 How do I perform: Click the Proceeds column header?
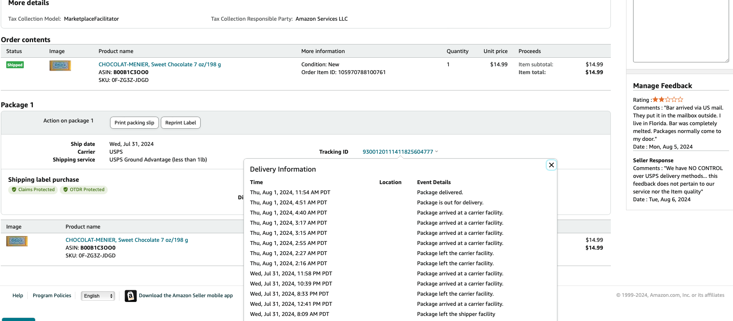(529, 51)
